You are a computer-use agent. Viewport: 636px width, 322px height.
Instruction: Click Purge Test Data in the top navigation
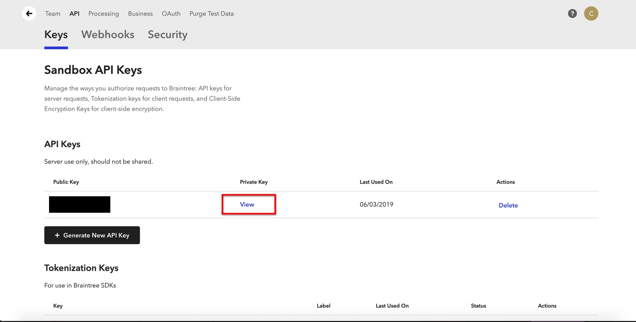coord(211,14)
